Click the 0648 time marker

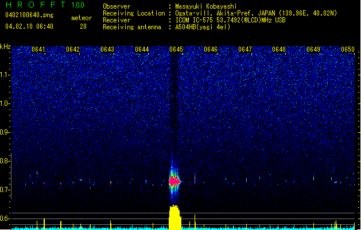[x=279, y=49]
